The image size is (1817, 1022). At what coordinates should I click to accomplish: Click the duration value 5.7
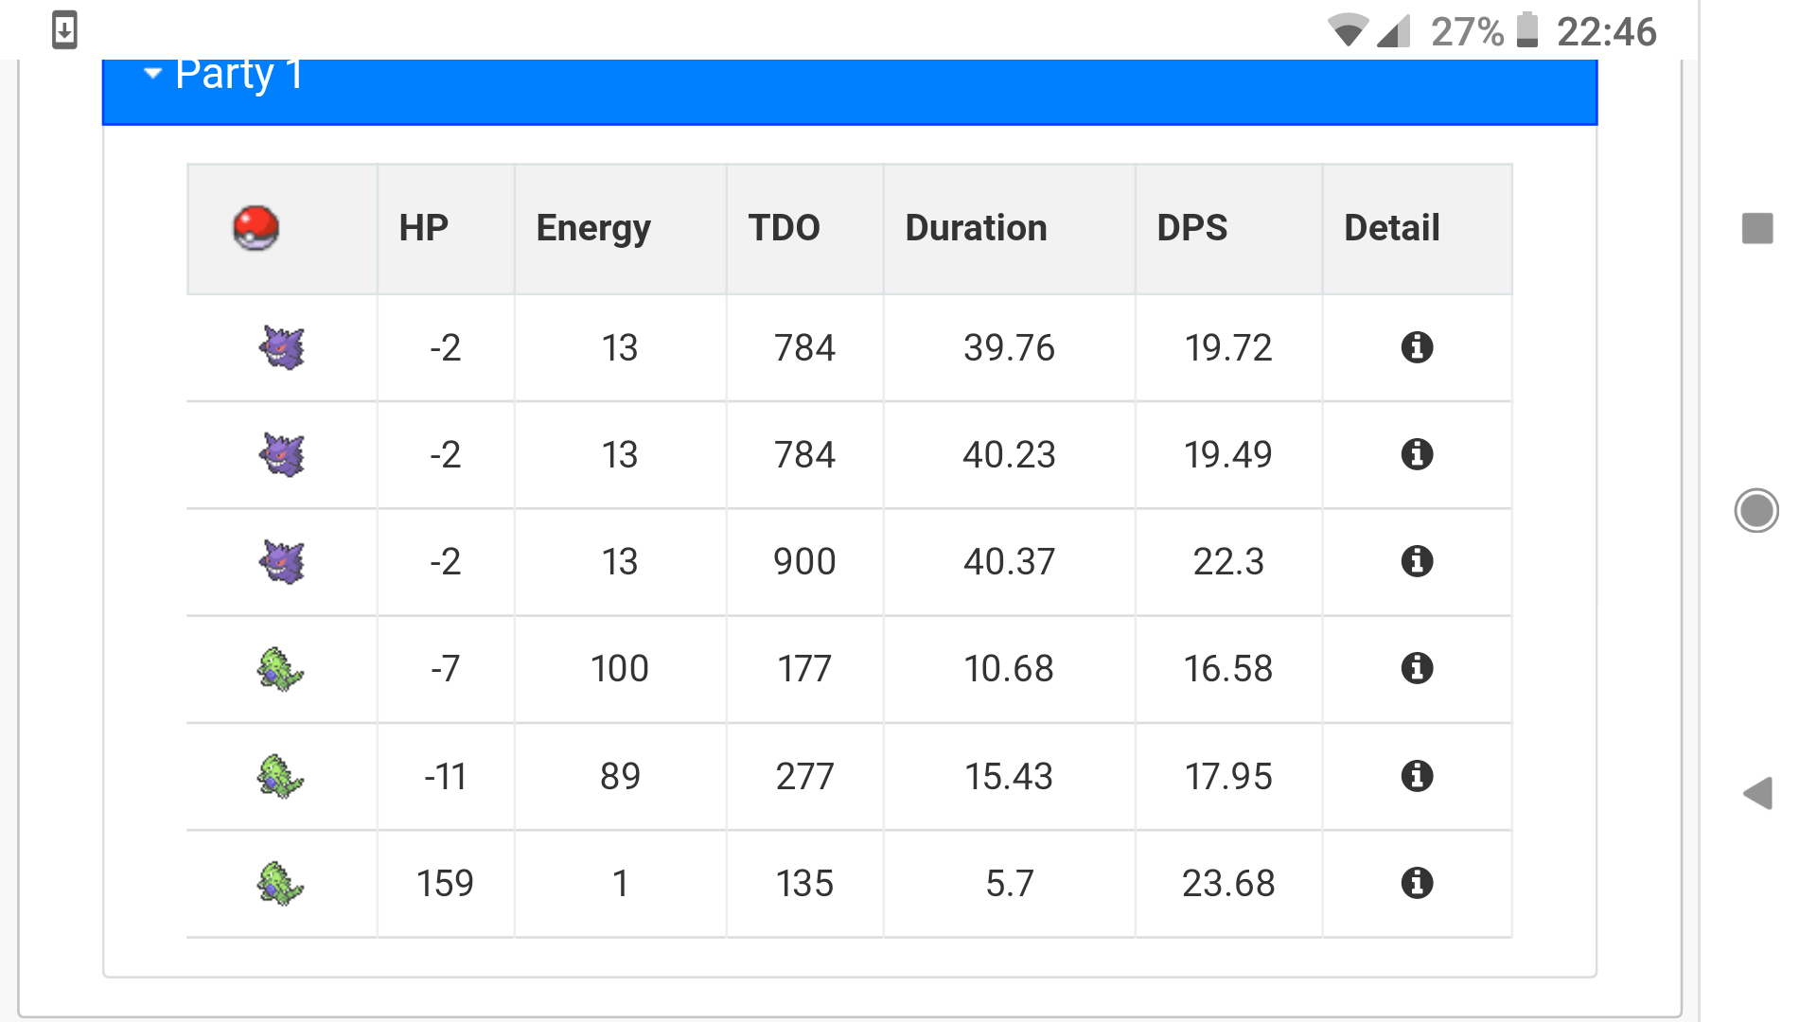point(1009,884)
